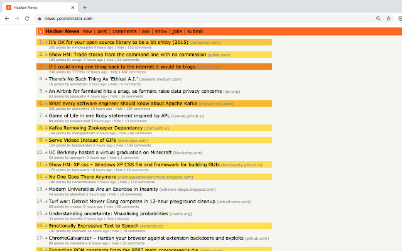Open the 'ask' section in header
The height and width of the screenshot is (251, 402).
click(x=146, y=31)
